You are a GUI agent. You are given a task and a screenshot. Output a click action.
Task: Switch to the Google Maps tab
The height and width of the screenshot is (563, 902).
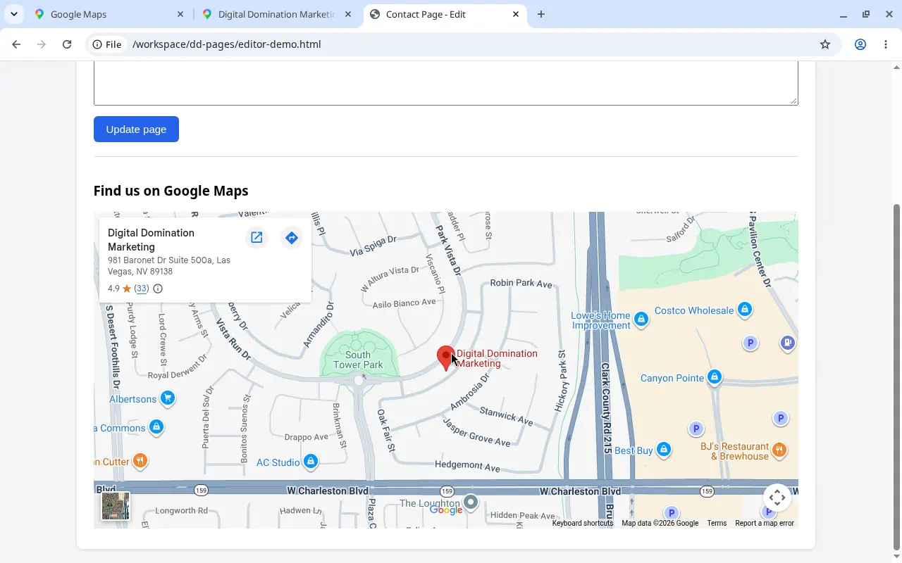[x=109, y=14]
